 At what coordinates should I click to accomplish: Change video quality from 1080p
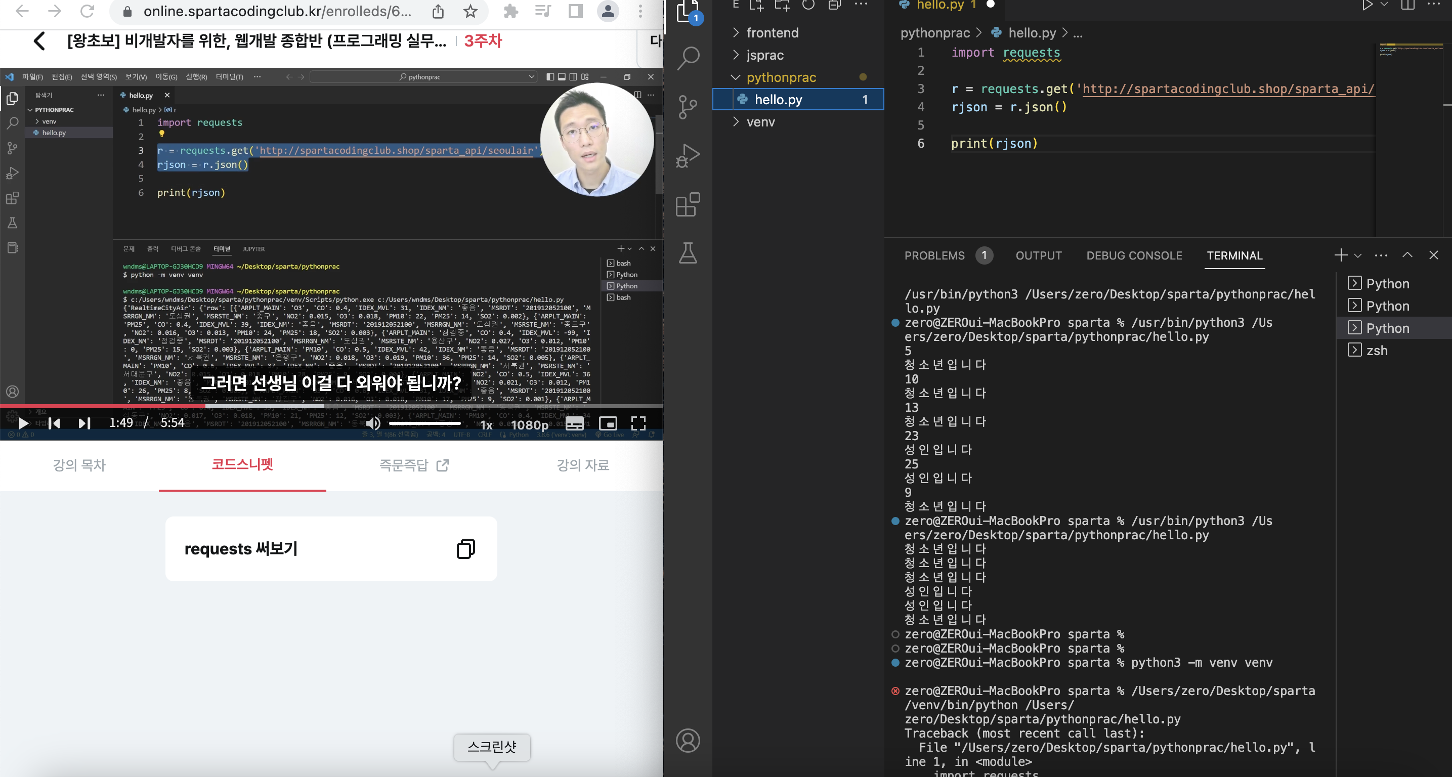(529, 425)
